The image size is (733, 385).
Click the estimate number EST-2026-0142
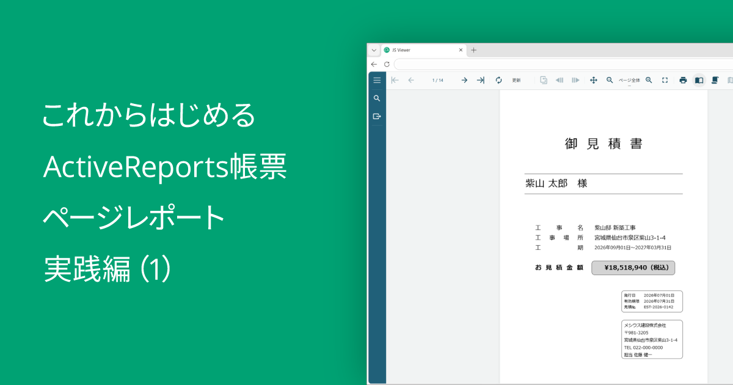659,307
